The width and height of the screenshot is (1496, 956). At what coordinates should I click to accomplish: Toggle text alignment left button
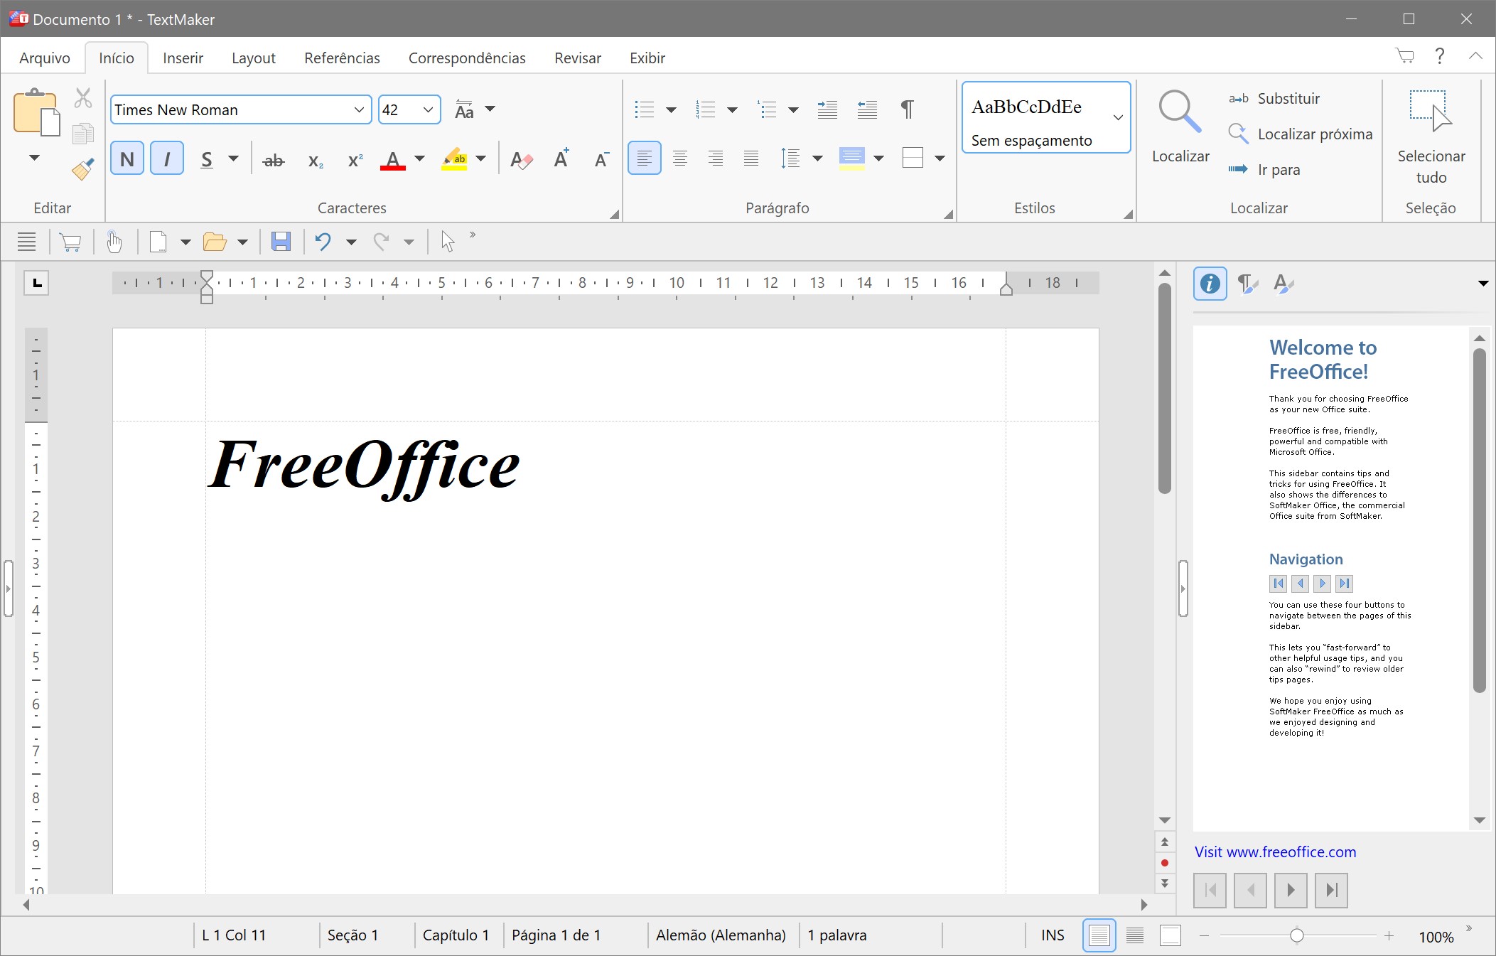coord(645,158)
